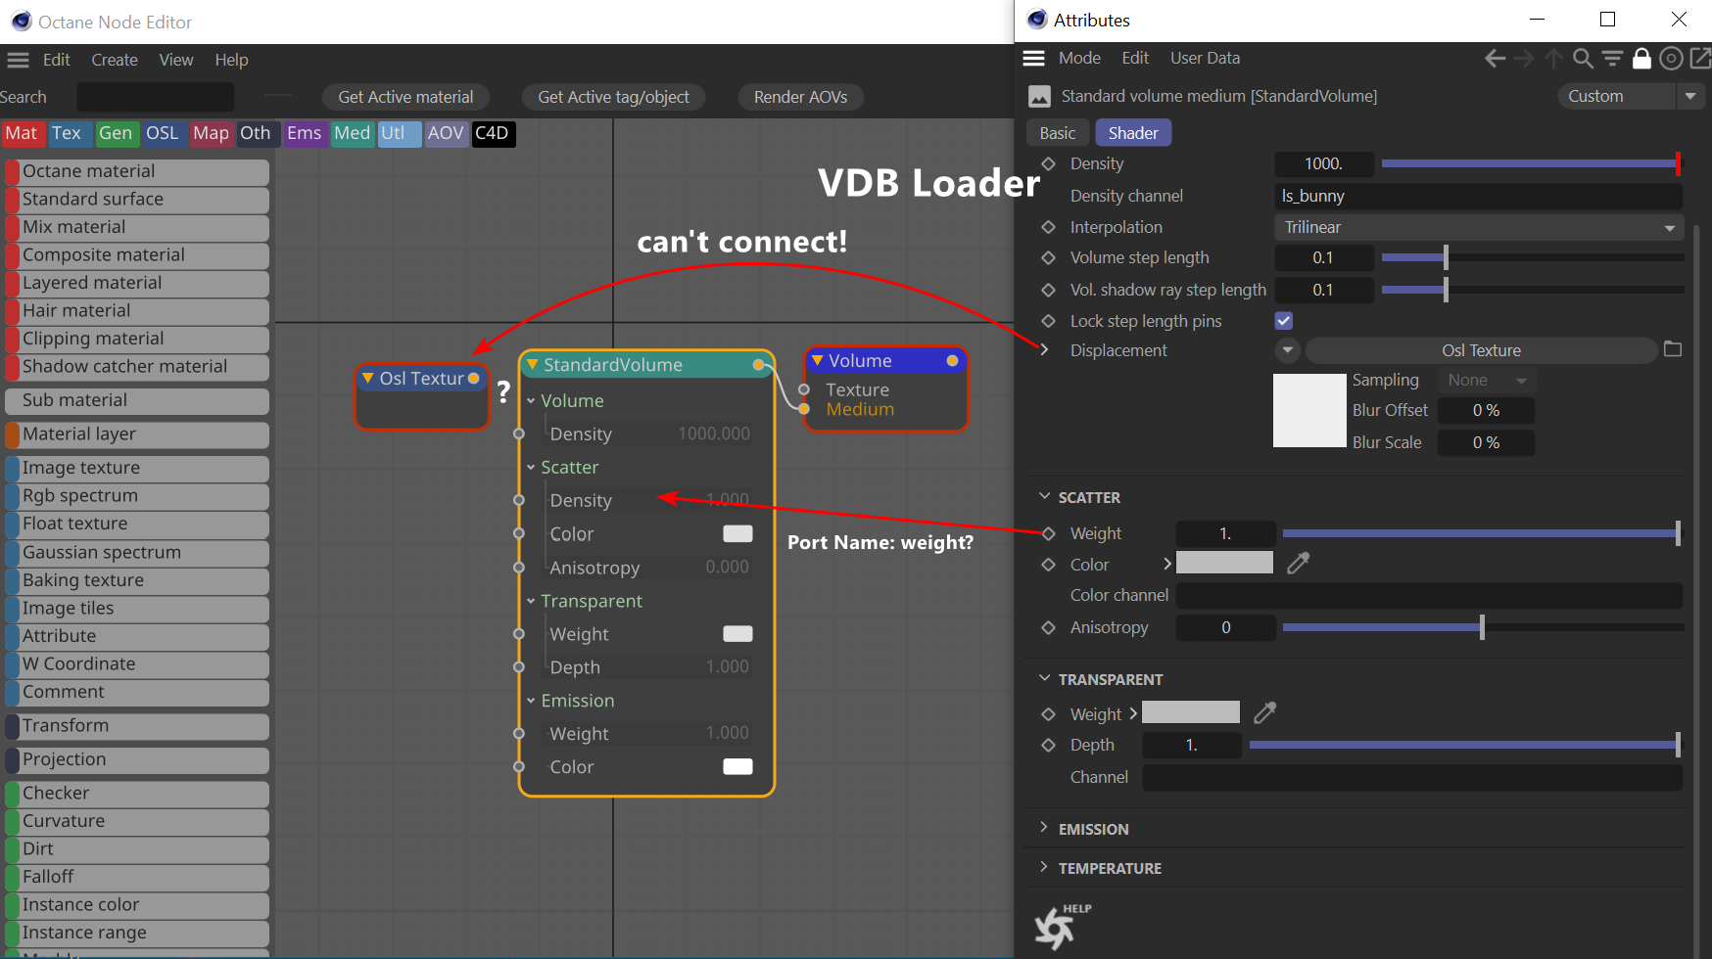Go back with the left arrow in Attributes

click(1495, 59)
